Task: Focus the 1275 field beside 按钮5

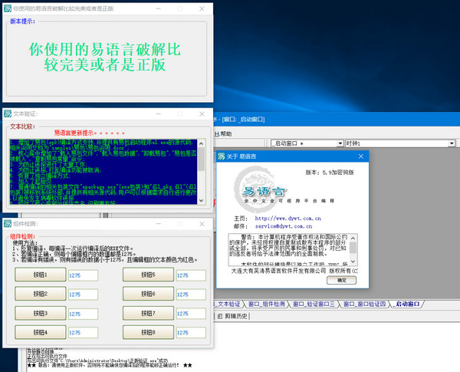Action: point(191,275)
